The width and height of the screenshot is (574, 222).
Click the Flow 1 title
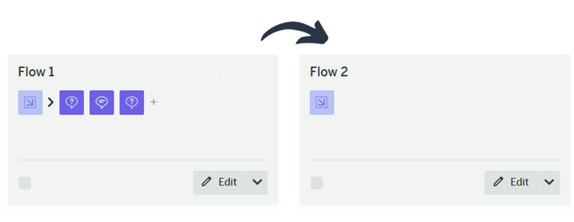(36, 72)
